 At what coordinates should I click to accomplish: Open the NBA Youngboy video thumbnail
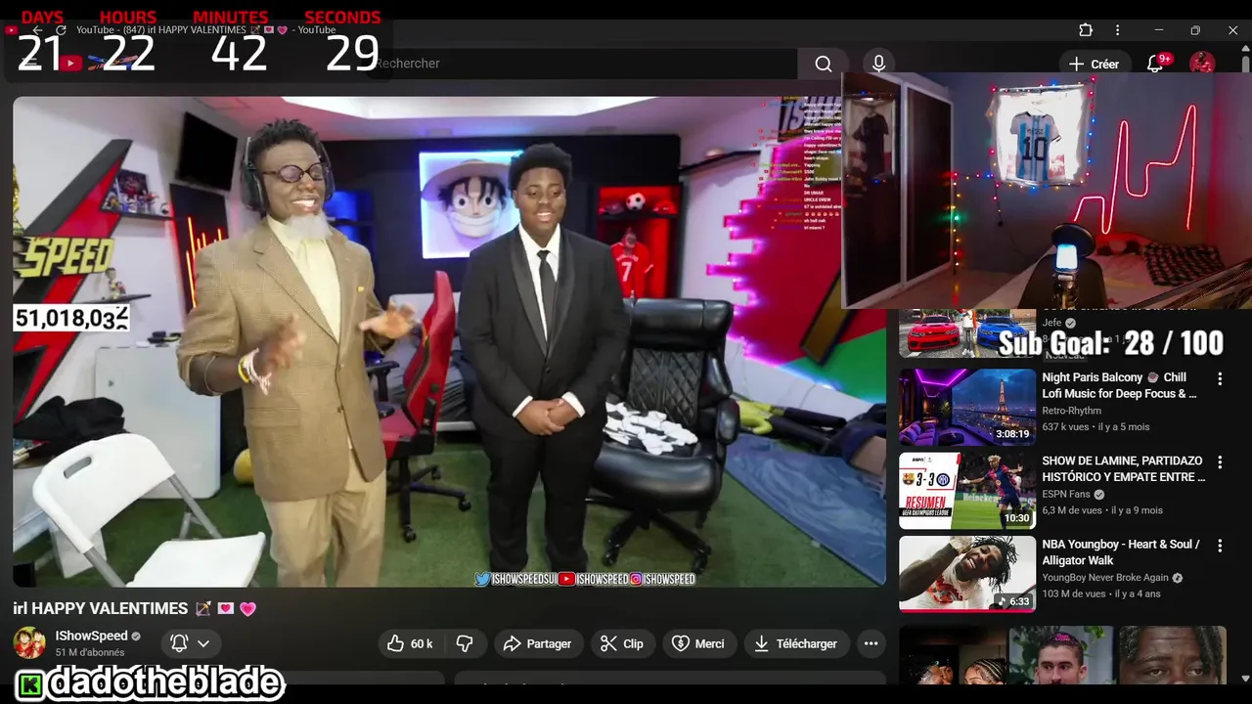point(967,574)
